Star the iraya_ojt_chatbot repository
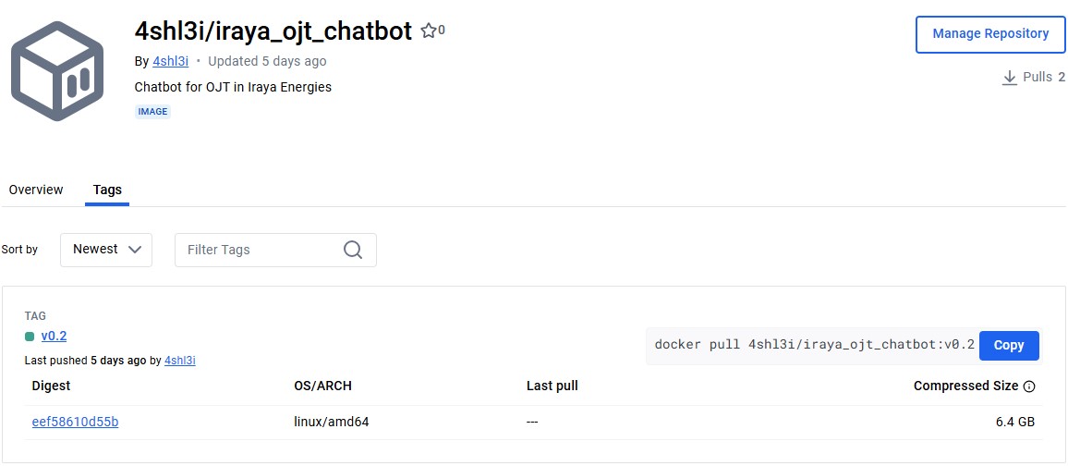This screenshot has width=1068, height=466. click(429, 31)
